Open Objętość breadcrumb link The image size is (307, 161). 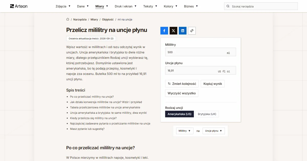108,19
